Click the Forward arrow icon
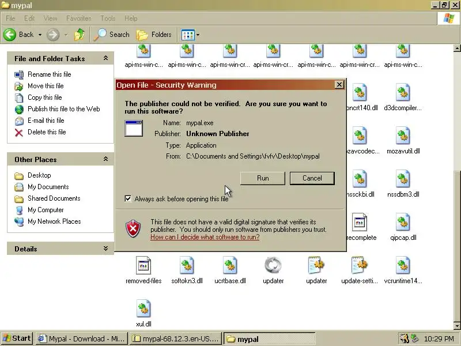The width and height of the screenshot is (461, 346). point(53,35)
